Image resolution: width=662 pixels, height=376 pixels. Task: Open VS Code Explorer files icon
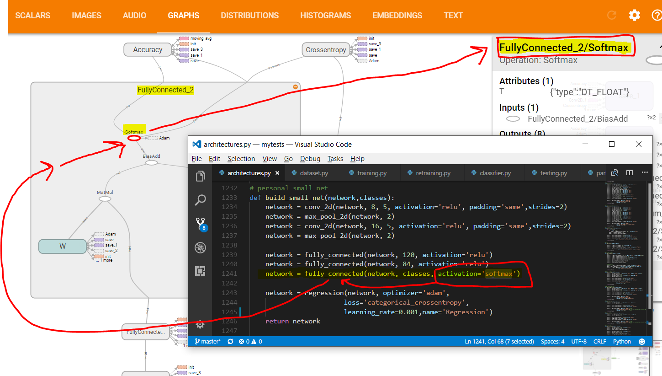(200, 176)
